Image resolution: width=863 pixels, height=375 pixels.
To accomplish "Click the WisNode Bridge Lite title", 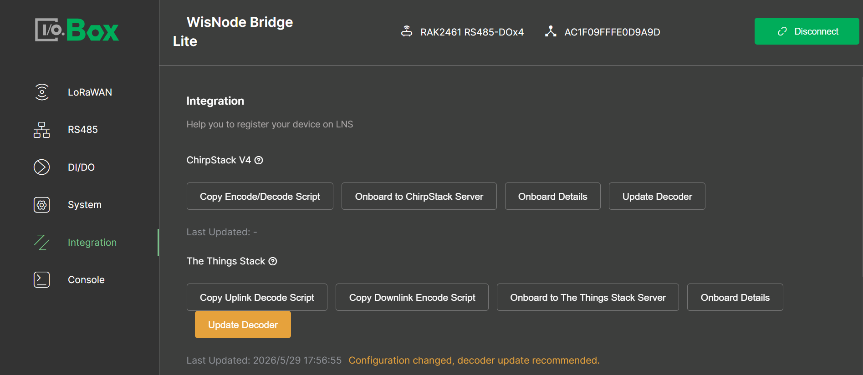I will click(x=233, y=31).
